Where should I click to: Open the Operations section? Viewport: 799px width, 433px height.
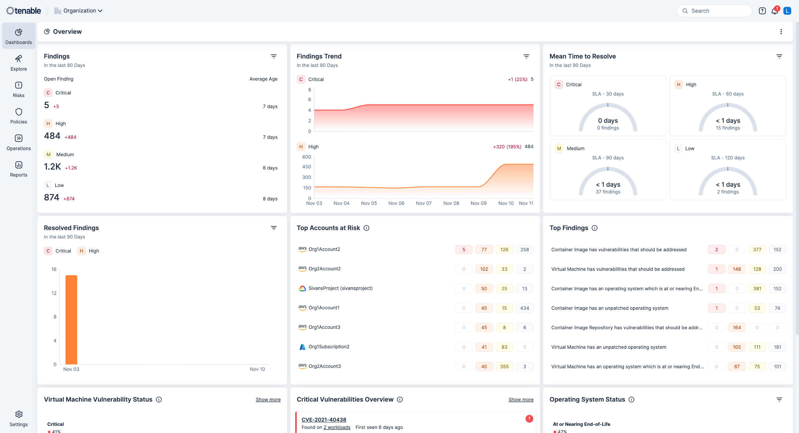tap(18, 142)
